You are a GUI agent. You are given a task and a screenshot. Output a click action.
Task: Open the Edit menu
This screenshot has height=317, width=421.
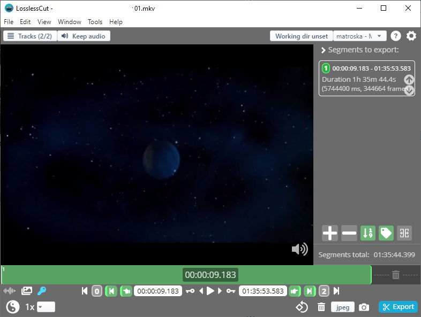pos(25,22)
